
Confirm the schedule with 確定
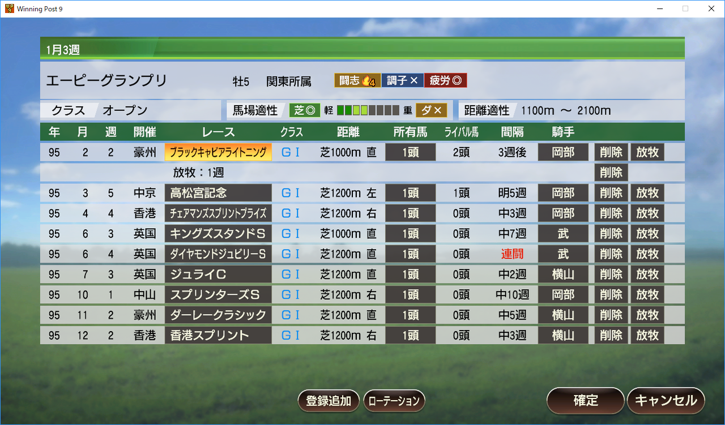[x=586, y=400]
